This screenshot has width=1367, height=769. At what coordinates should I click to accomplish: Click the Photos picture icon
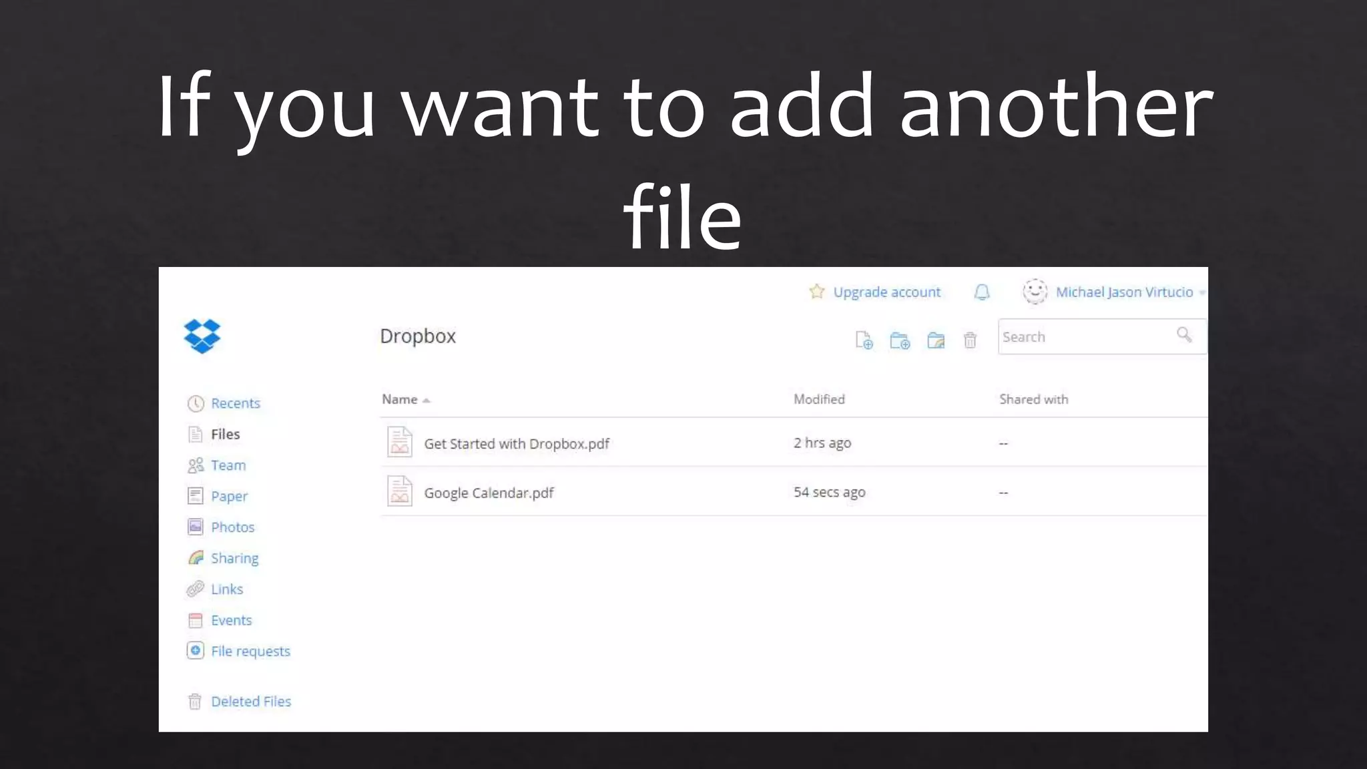pyautogui.click(x=195, y=527)
